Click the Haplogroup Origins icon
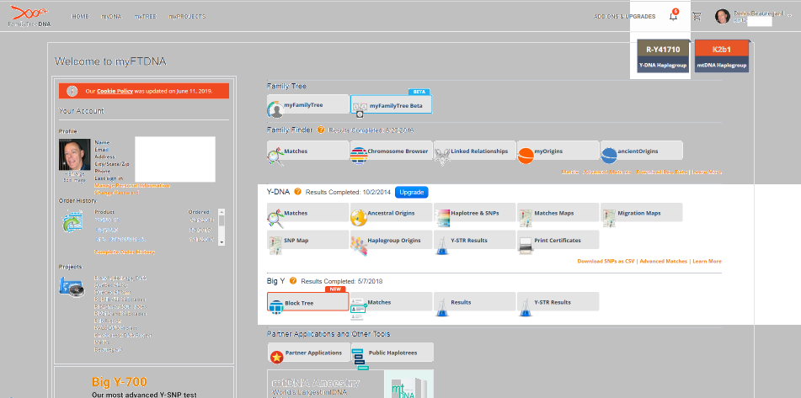Screen dimensions: 801x398 [359, 246]
